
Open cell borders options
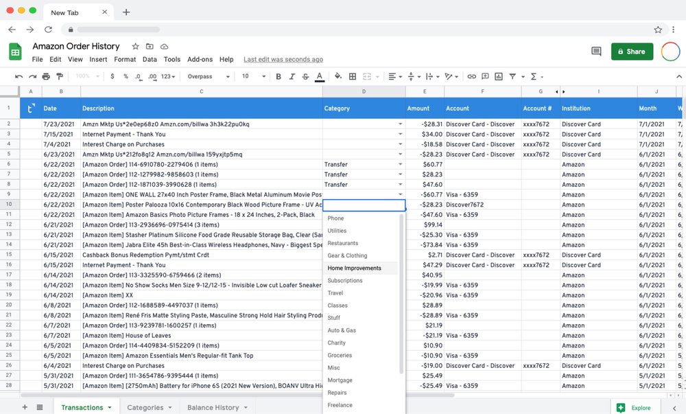point(352,77)
